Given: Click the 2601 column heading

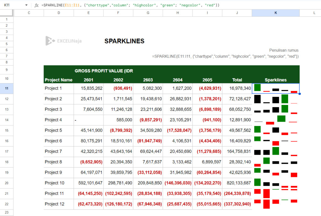Looking at the screenshot, I should pyautogui.click(x=88, y=80).
